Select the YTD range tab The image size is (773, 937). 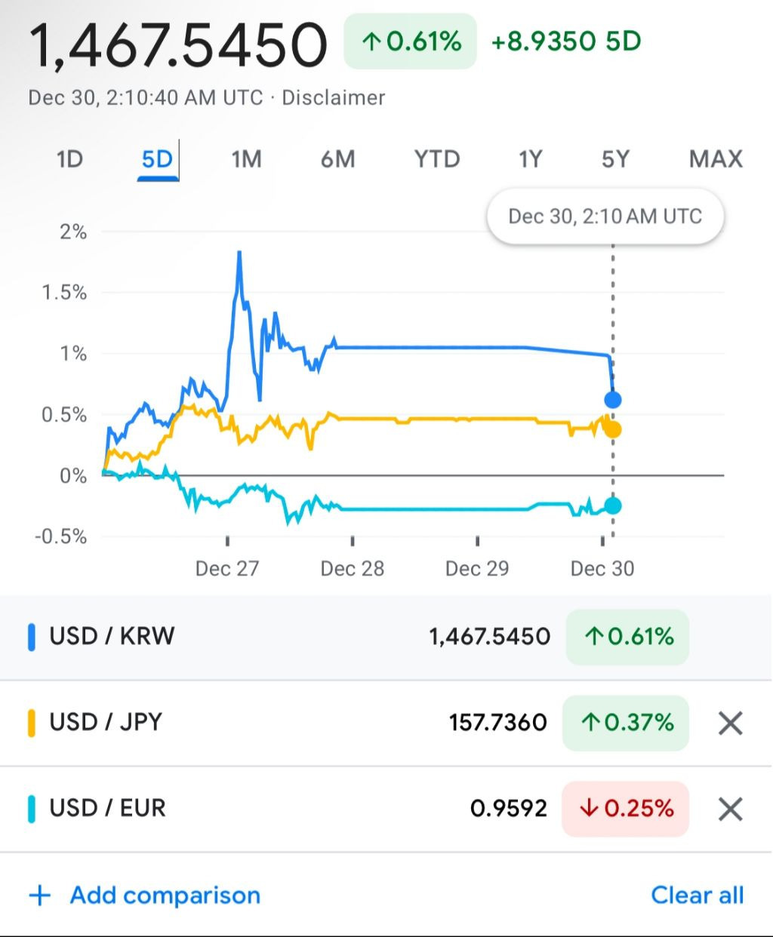(436, 159)
